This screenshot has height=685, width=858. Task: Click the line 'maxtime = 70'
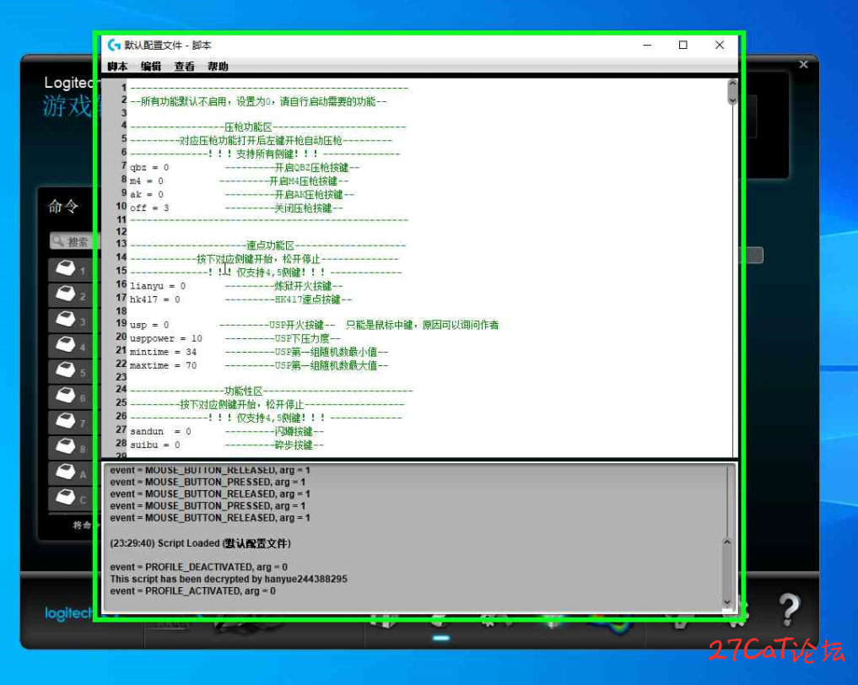tap(163, 365)
